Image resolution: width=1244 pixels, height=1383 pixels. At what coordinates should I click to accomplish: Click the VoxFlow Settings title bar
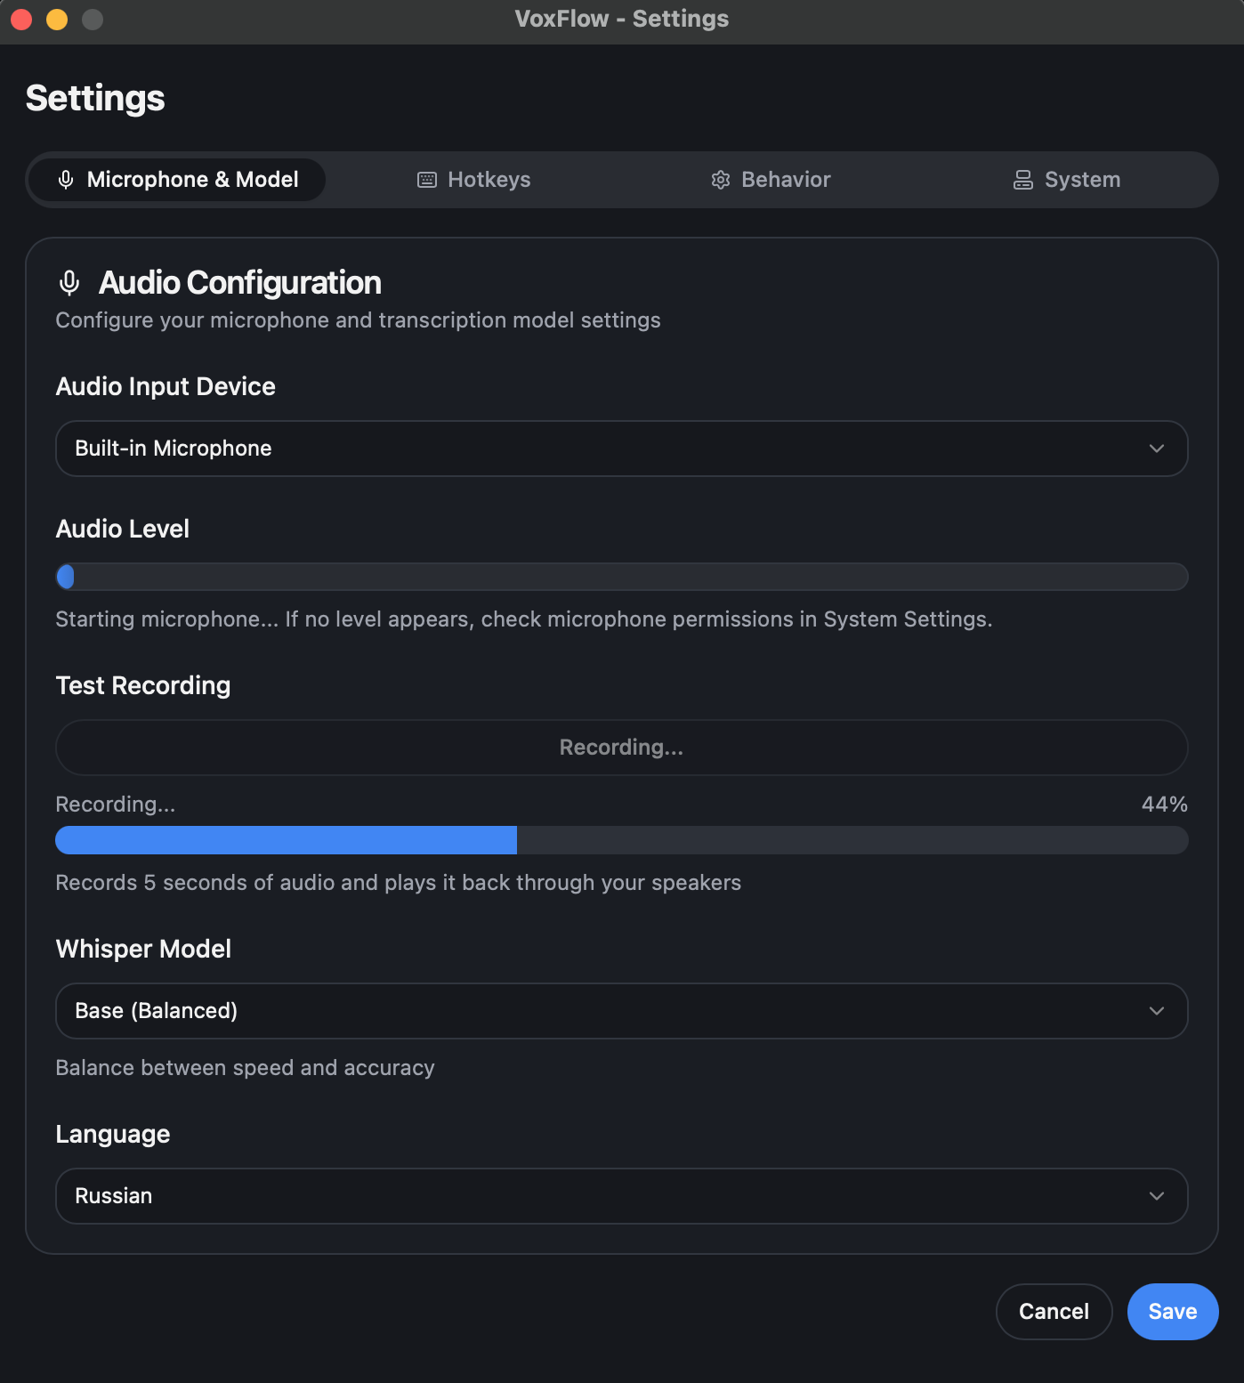pos(622,18)
